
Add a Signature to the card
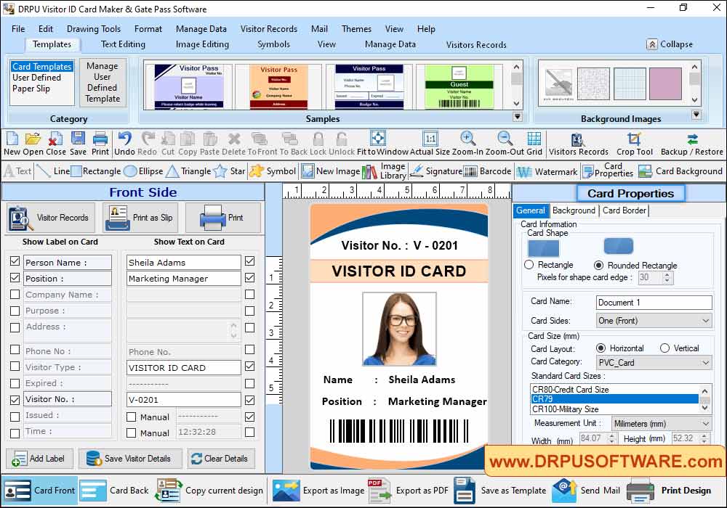[x=435, y=171]
